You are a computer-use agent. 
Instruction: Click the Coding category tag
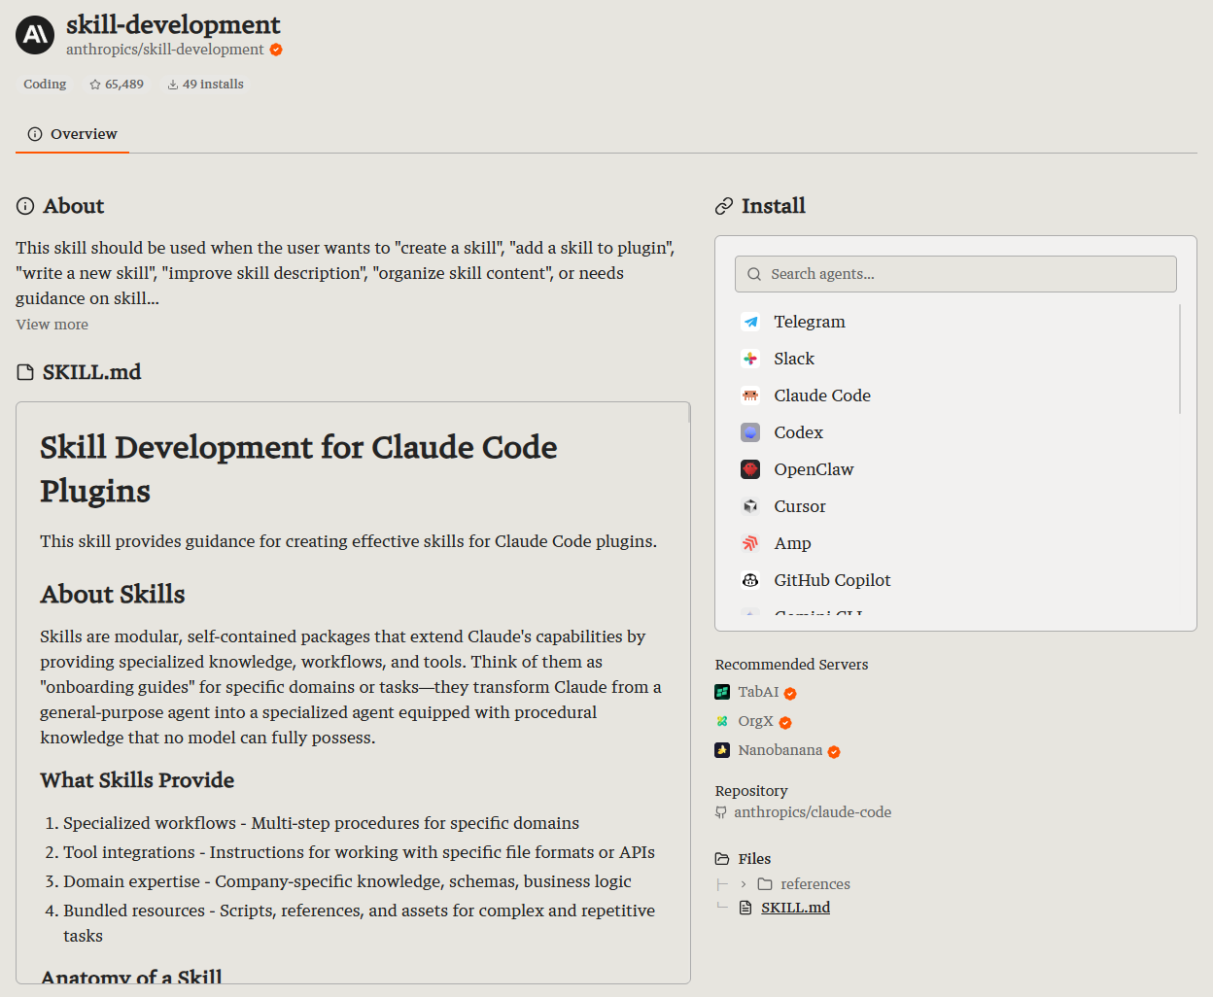point(45,85)
